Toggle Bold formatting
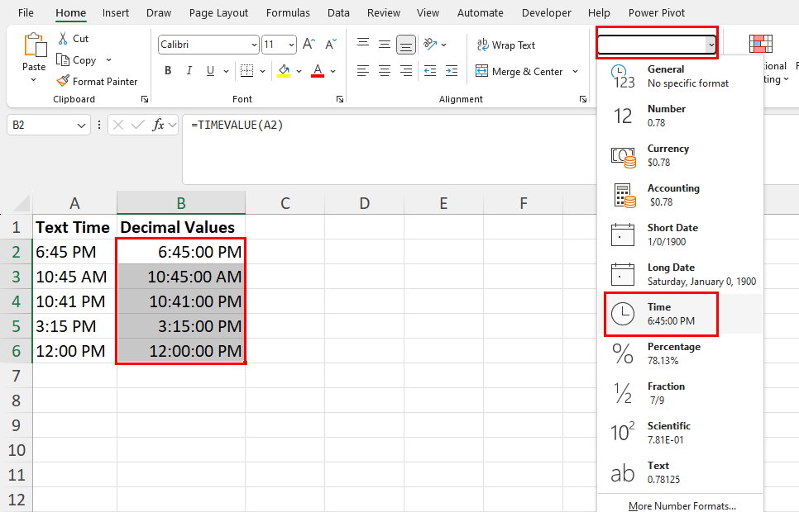 pyautogui.click(x=168, y=71)
